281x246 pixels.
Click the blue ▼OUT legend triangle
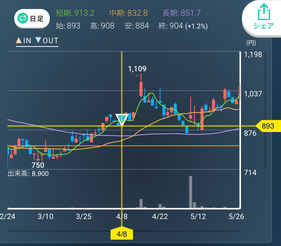[x=38, y=41]
